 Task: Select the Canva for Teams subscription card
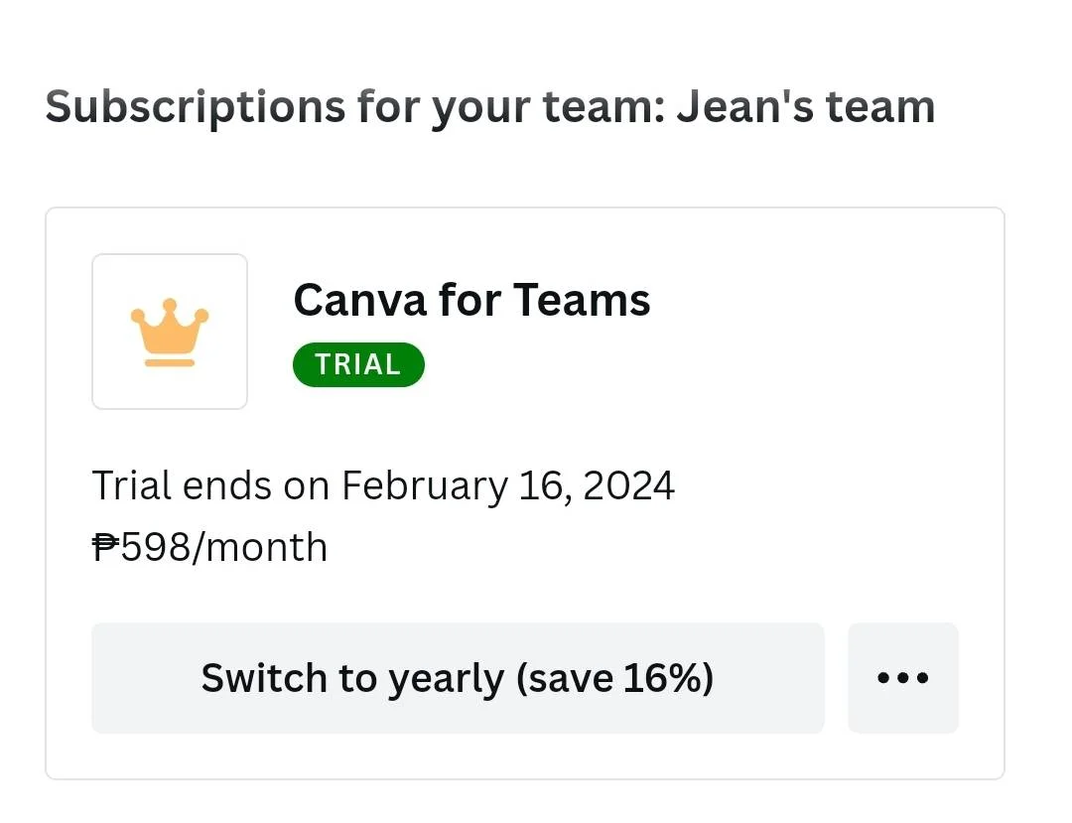pos(525,492)
